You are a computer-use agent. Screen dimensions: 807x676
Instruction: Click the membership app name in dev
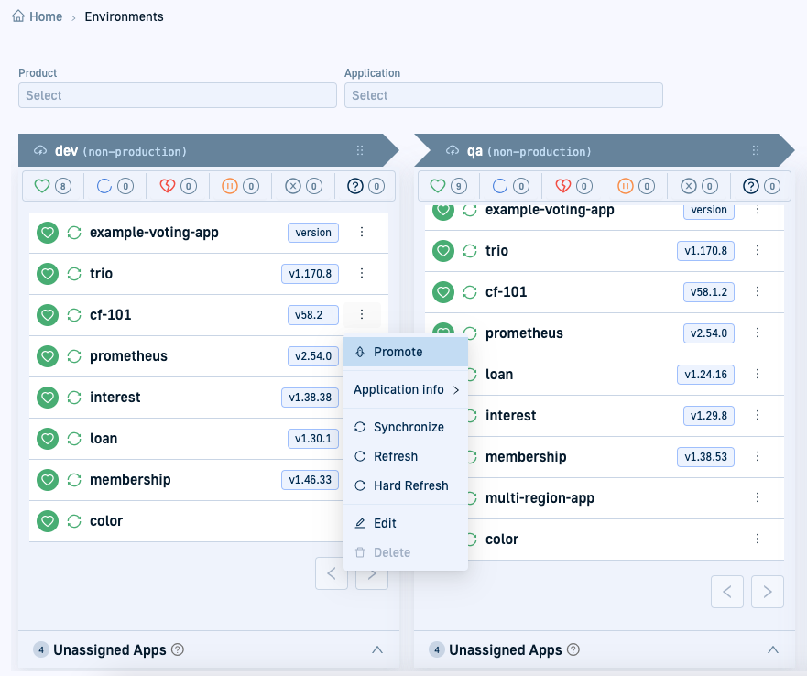[x=130, y=480]
